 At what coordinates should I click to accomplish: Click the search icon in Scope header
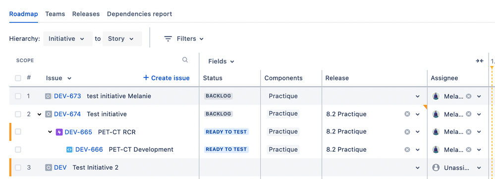point(185,60)
